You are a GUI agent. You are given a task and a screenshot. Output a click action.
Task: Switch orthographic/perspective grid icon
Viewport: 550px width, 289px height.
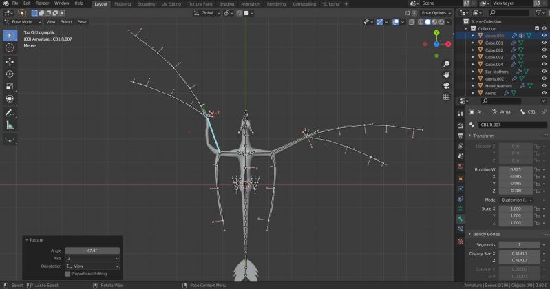446,96
